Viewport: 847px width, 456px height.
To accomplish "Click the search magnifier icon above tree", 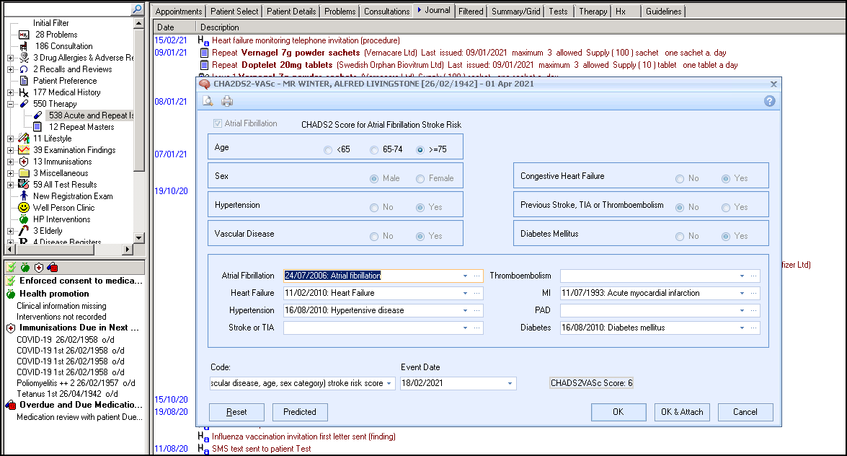I will pos(137,9).
